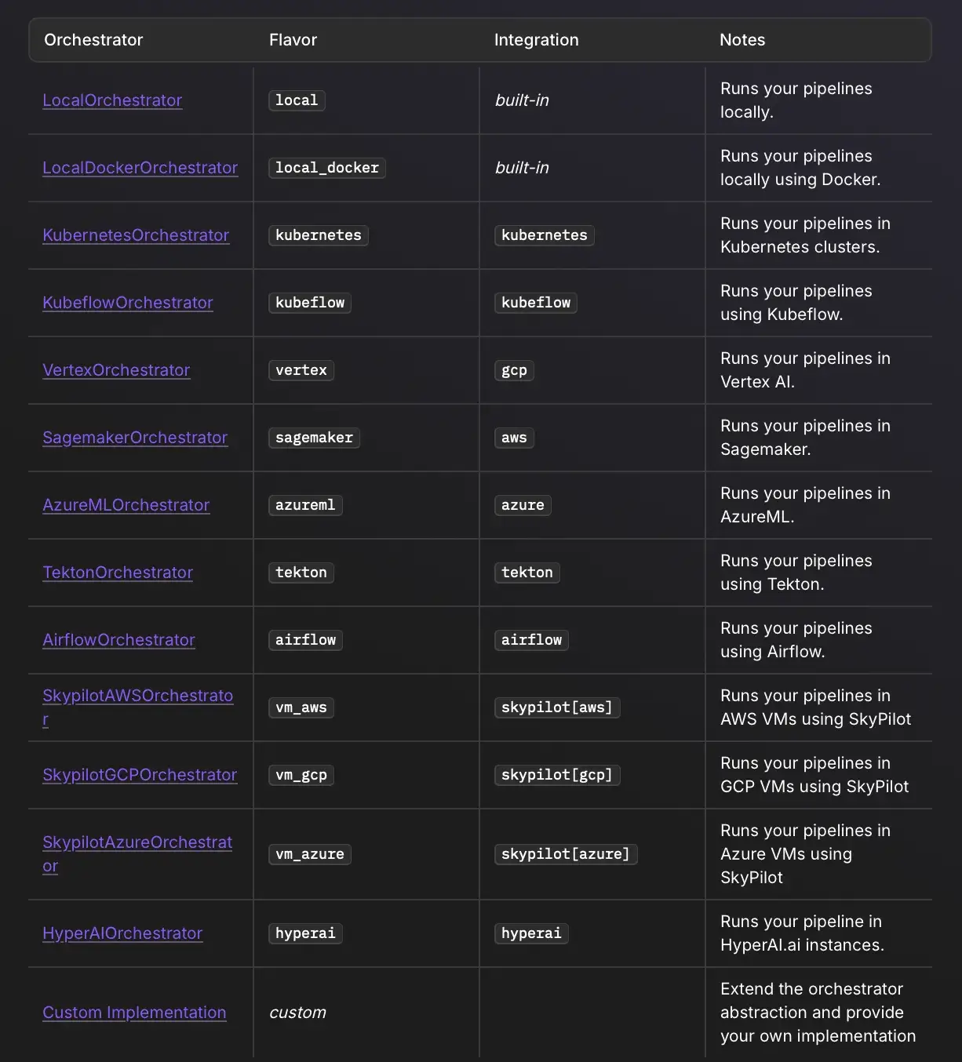This screenshot has height=1062, width=962.
Task: Click the local_docker flavor code tag
Action: pos(327,168)
